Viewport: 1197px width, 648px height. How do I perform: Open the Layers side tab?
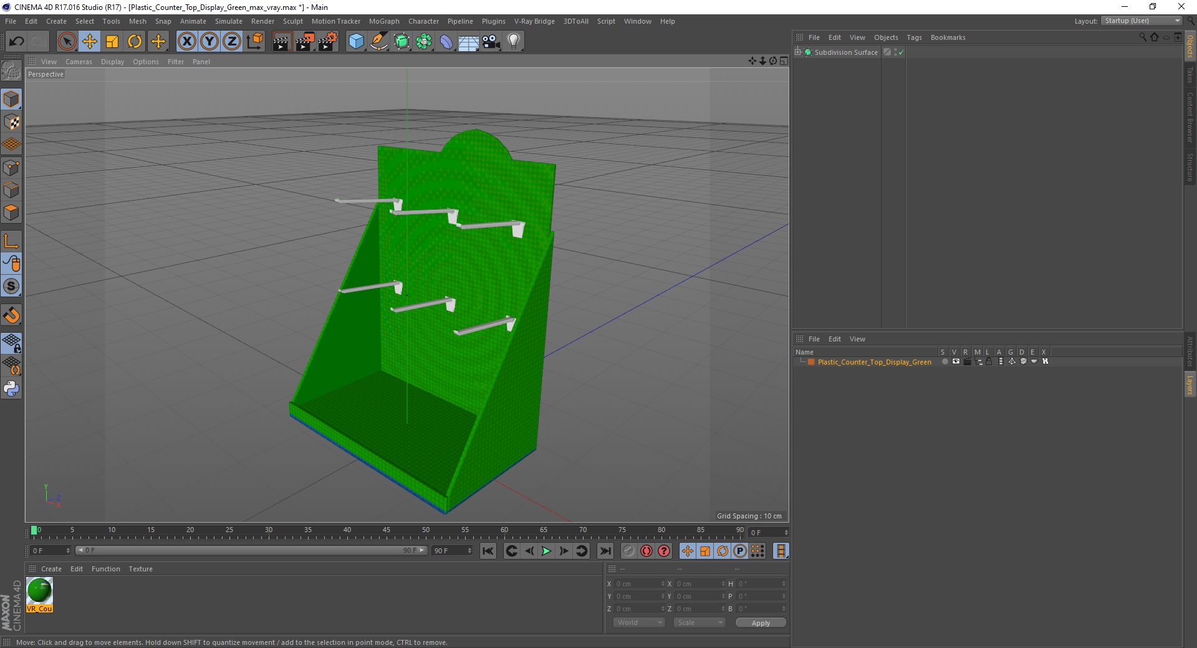1190,384
